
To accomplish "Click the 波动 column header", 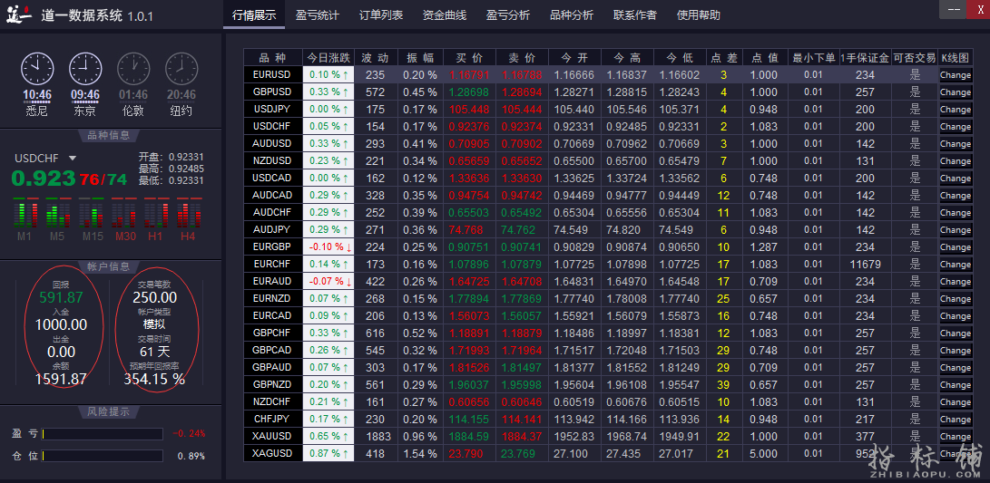I will click(x=375, y=57).
